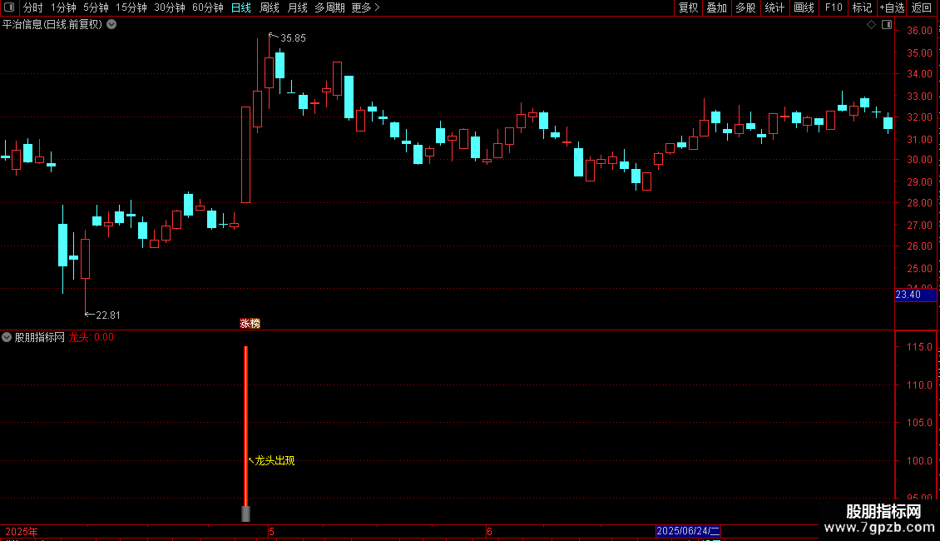Click the 涨榜 marker label

coord(250,323)
